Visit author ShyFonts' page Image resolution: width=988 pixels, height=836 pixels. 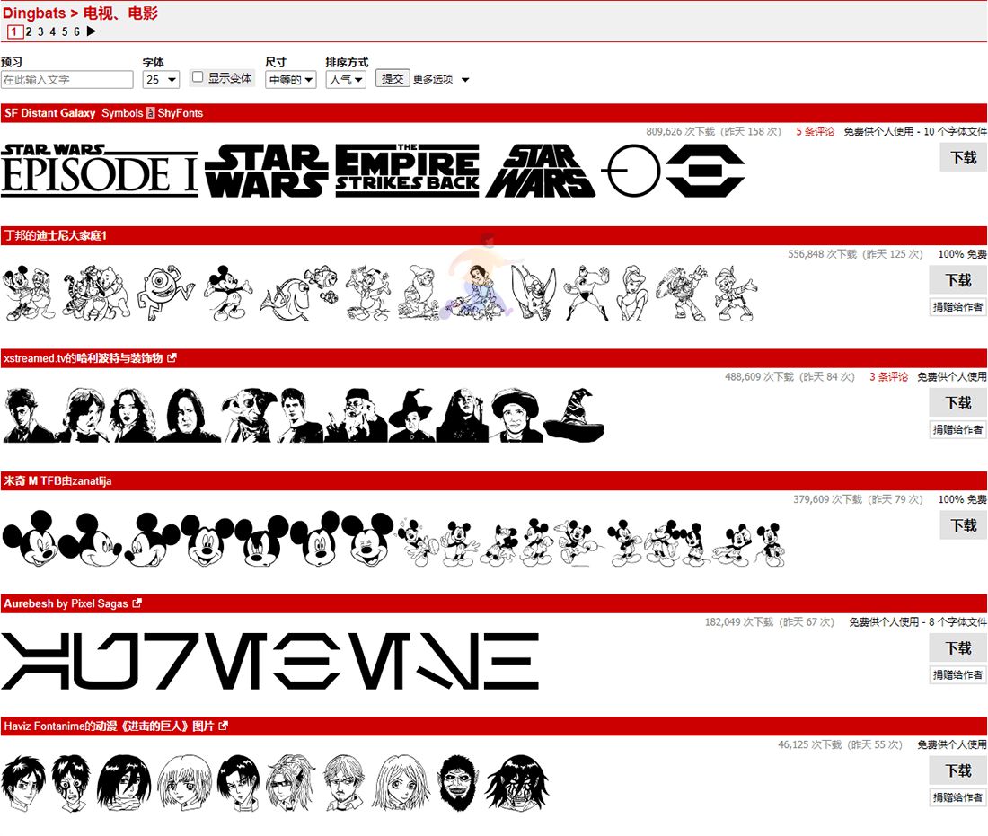181,113
